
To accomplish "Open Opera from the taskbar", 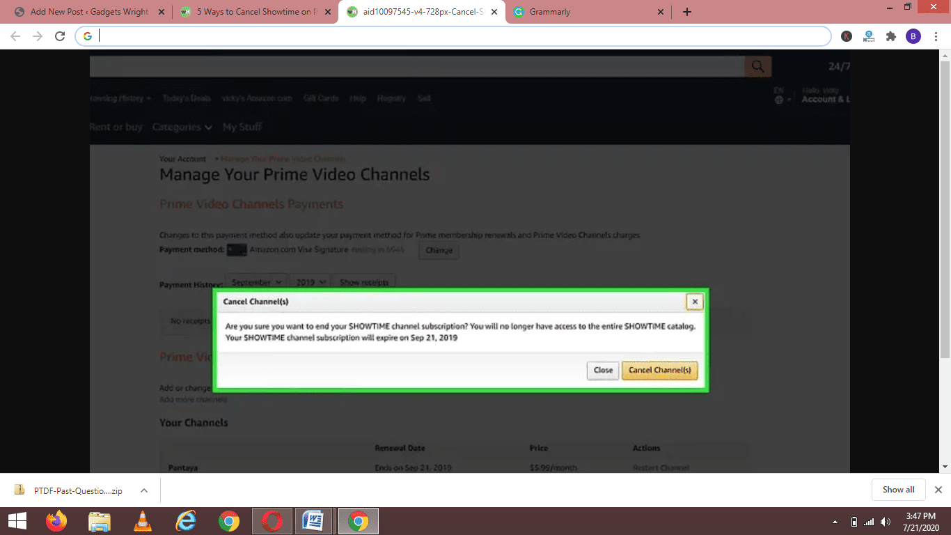I will (272, 521).
